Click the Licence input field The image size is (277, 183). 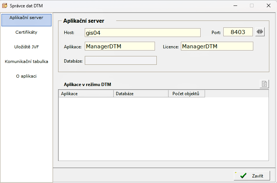click(217, 46)
